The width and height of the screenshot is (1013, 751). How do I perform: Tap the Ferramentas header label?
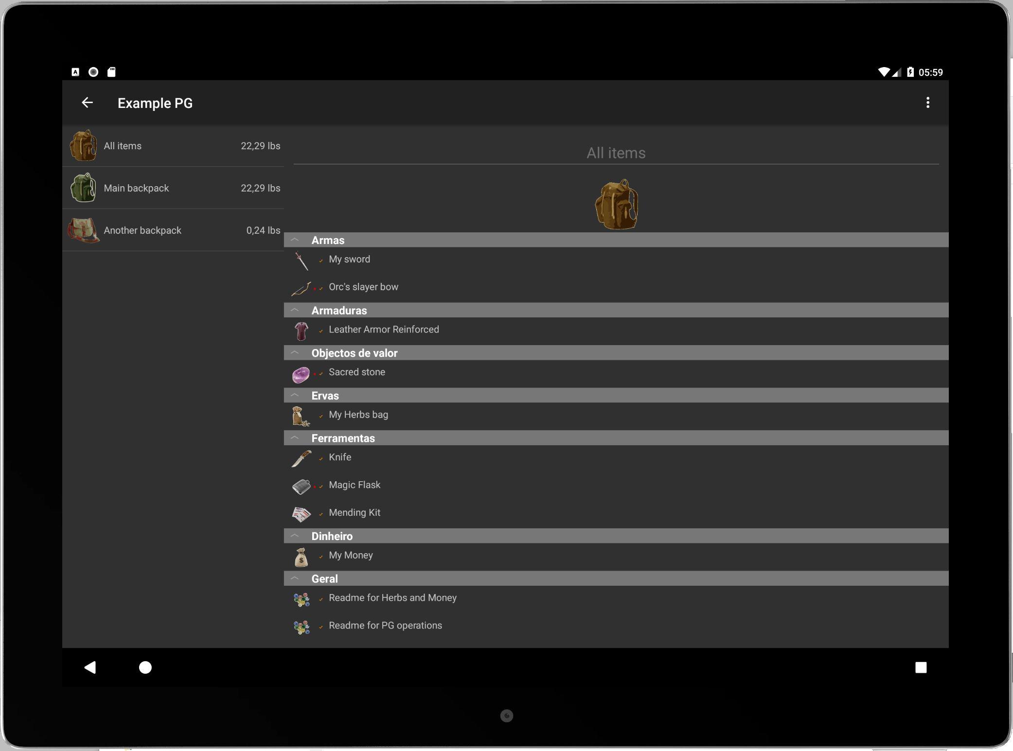[343, 438]
